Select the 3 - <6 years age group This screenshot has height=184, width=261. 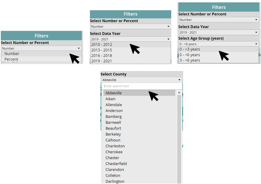190,60
